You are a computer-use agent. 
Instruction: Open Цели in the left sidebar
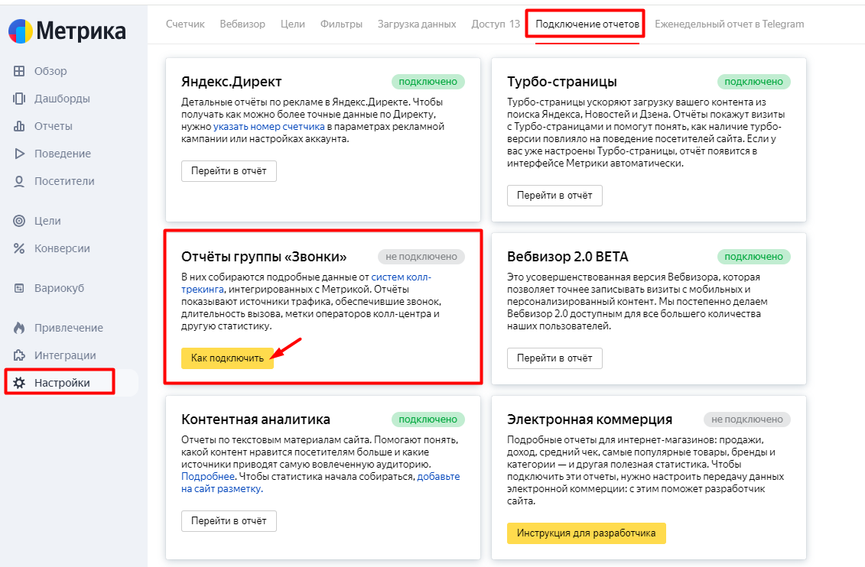point(47,221)
